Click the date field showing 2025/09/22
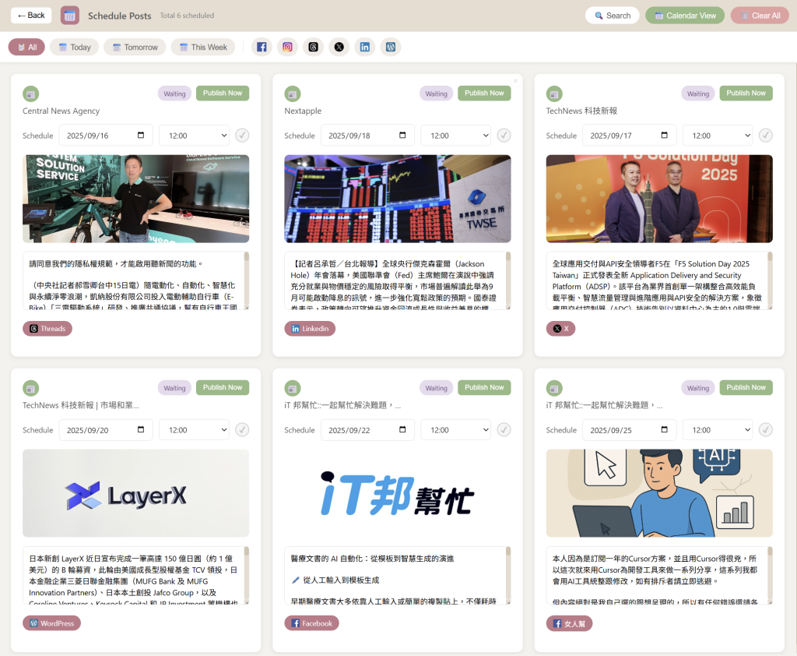Image resolution: width=797 pixels, height=656 pixels. pos(367,430)
